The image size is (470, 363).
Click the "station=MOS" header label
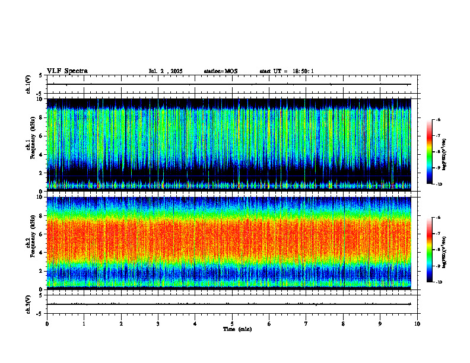click(221, 71)
